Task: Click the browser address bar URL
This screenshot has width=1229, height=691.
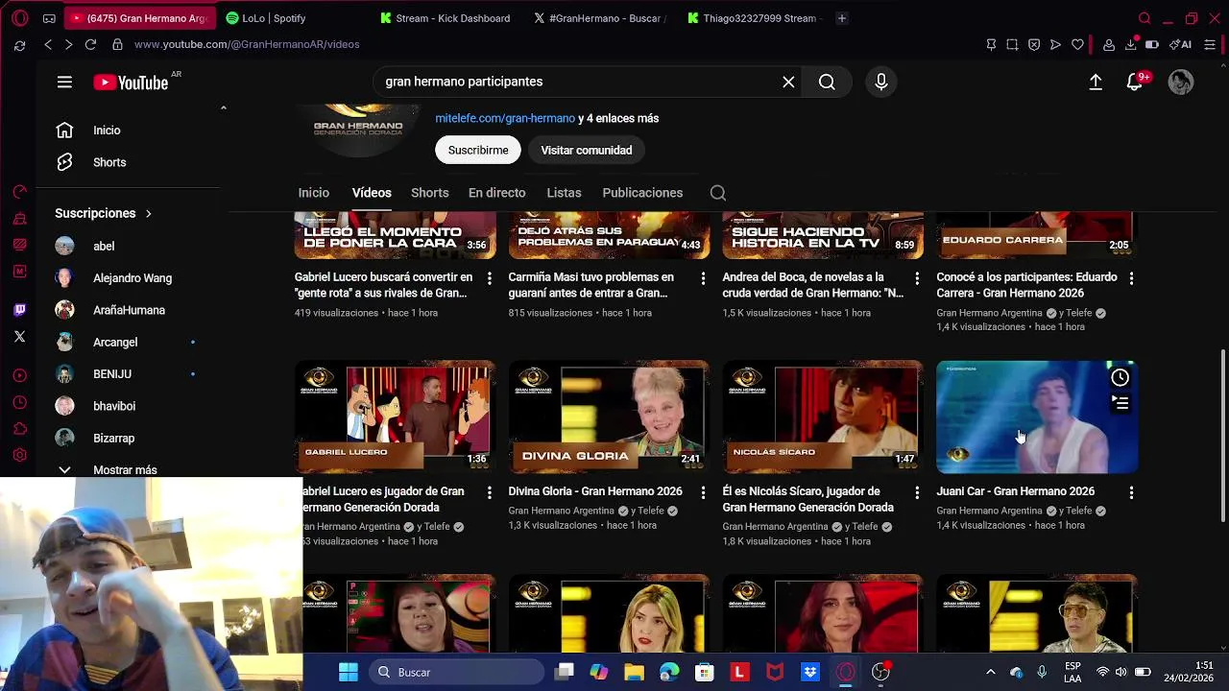Action: point(247,44)
